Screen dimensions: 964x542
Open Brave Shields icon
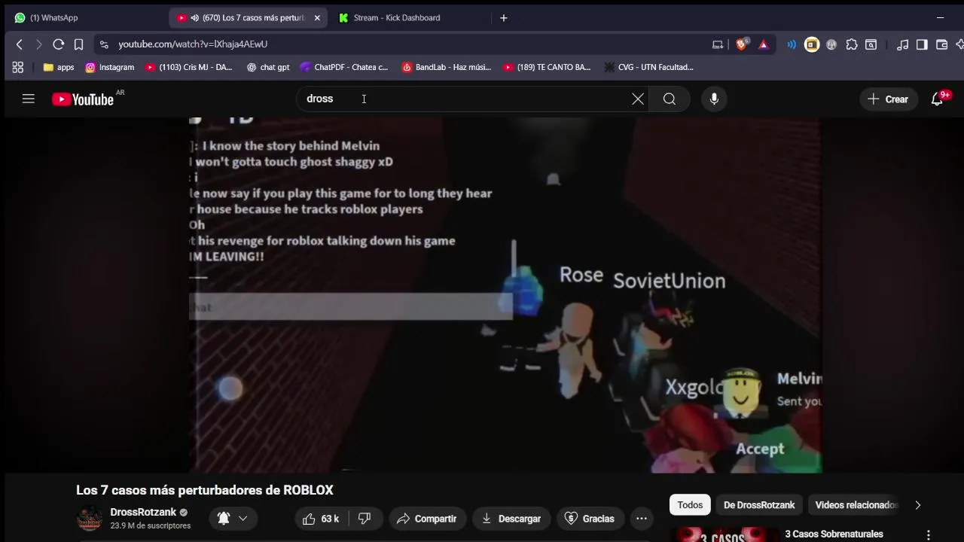[x=742, y=44]
